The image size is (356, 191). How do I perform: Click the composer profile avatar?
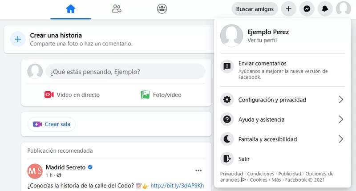[35, 71]
